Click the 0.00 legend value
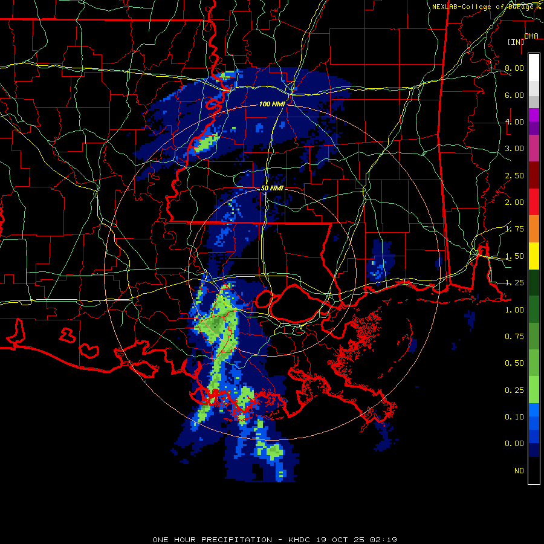This screenshot has height=544, width=544. pyautogui.click(x=514, y=444)
